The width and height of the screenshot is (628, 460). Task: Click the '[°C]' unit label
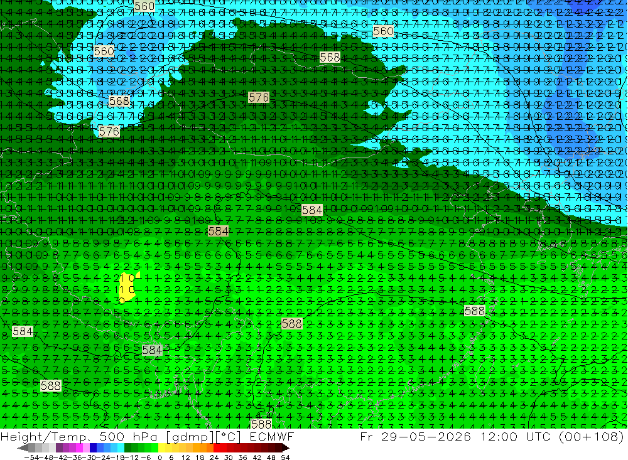tap(229, 437)
